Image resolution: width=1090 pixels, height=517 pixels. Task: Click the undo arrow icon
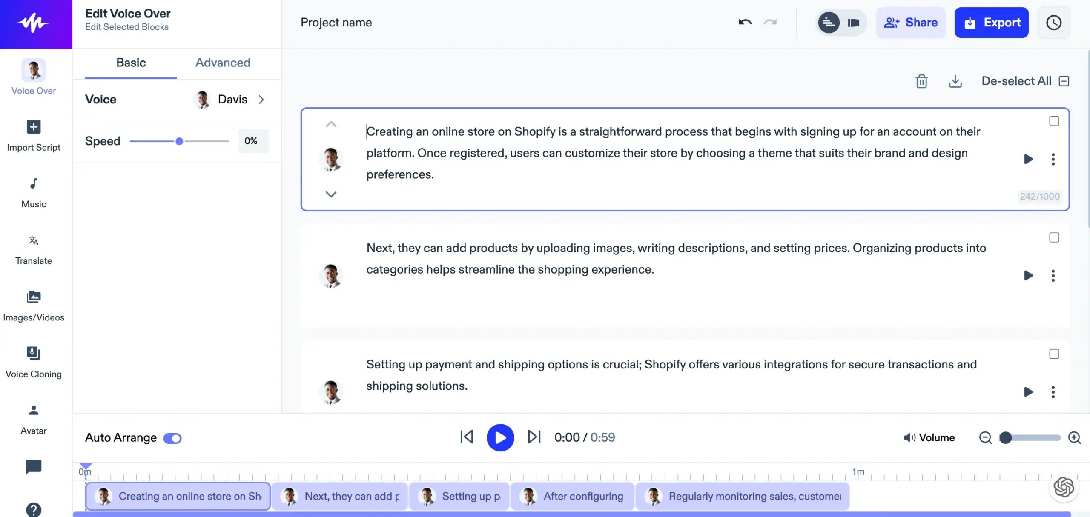coord(745,22)
